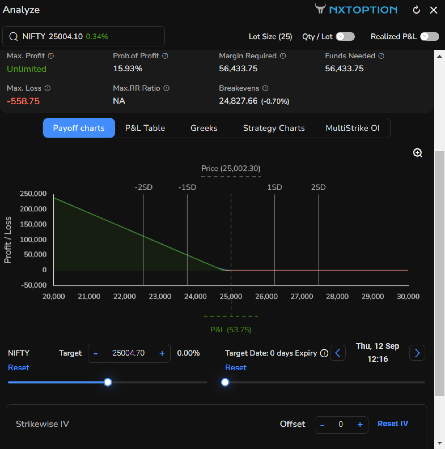Viewport: 445px width, 449px height.
Task: Click the Strikewise IV heading
Action: pyautogui.click(x=43, y=424)
